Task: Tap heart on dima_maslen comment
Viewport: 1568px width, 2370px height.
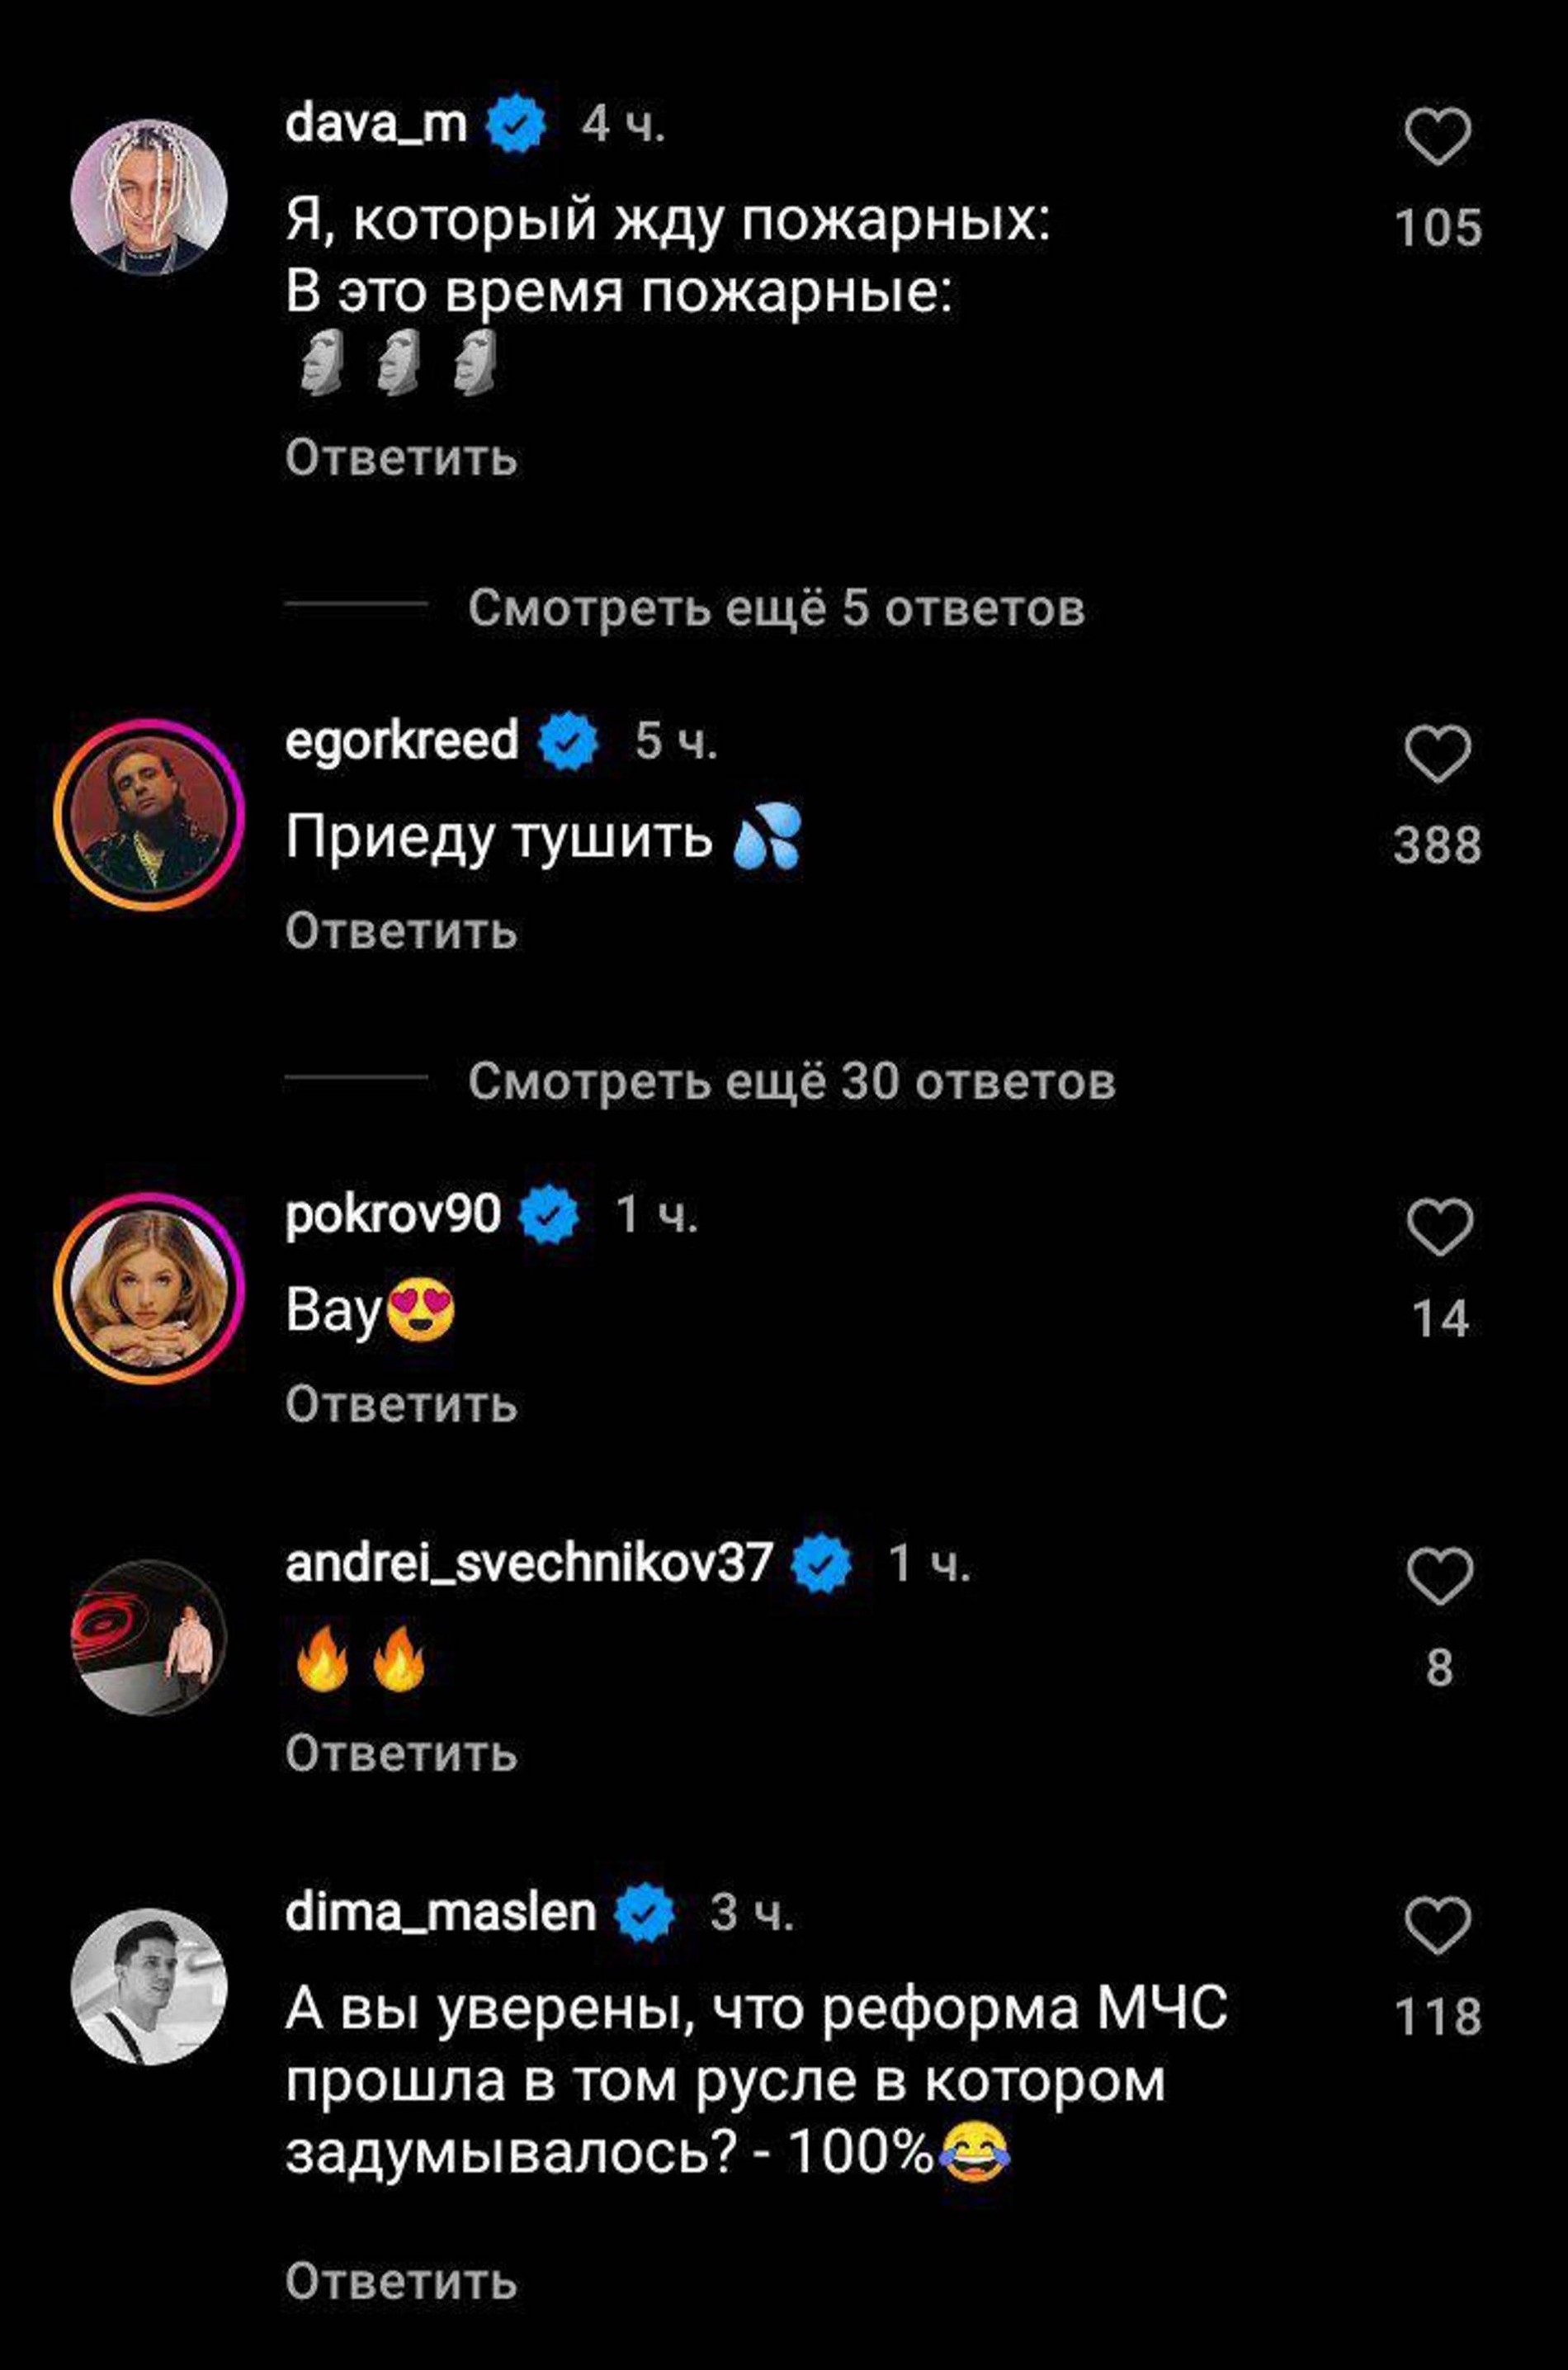Action: pos(1438,1925)
